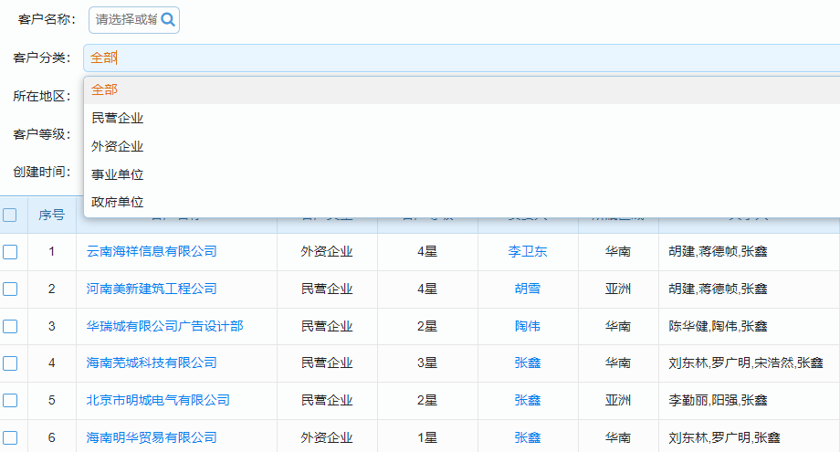Pick 外资企业 from the category list
Screen dimensions: 840x452
(x=118, y=146)
